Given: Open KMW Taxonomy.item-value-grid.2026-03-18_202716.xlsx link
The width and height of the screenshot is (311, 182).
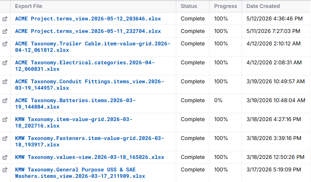Looking at the screenshot, I should pos(74,122).
